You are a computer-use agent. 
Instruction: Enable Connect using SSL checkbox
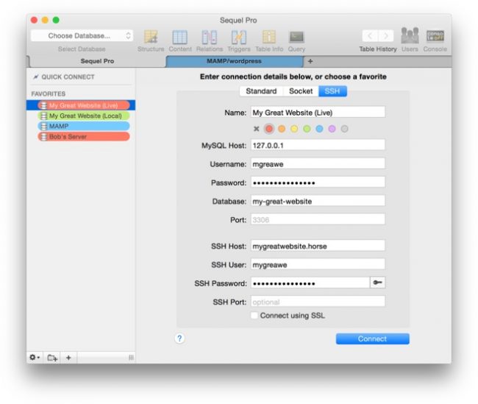[x=254, y=315]
